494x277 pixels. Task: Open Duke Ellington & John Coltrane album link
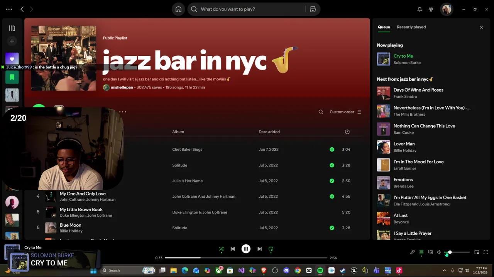200,212
